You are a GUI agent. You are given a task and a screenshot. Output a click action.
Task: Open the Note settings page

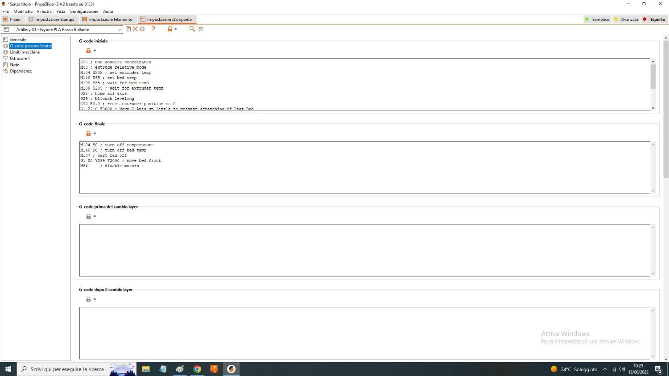click(x=14, y=65)
